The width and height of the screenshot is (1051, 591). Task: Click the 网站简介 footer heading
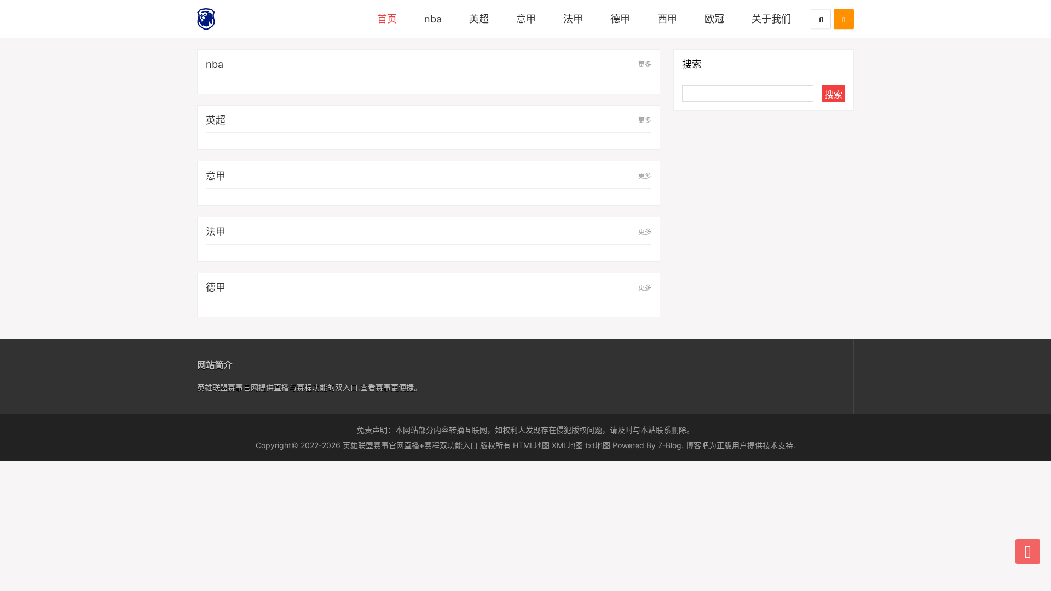[215, 365]
